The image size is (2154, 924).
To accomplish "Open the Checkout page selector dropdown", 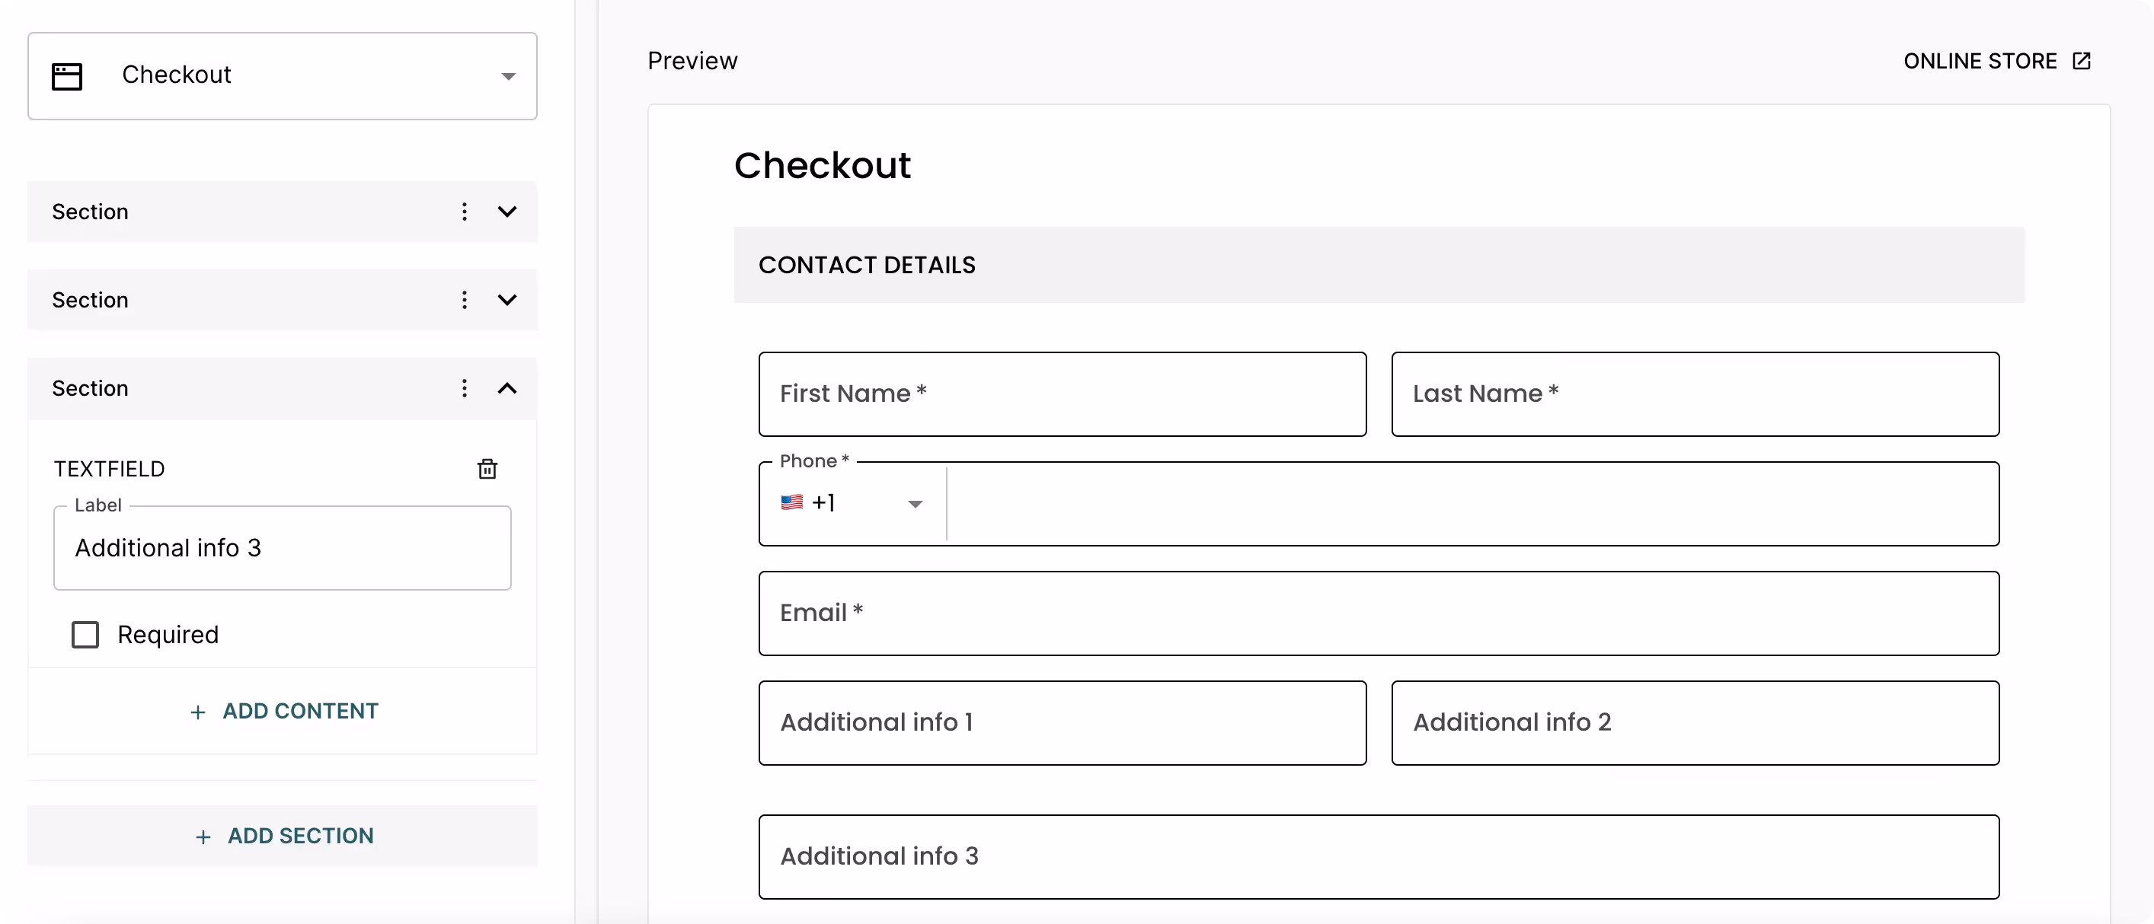I will (x=508, y=75).
